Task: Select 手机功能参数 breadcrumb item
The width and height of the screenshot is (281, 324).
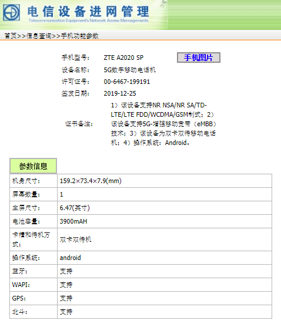Action: 80,36
